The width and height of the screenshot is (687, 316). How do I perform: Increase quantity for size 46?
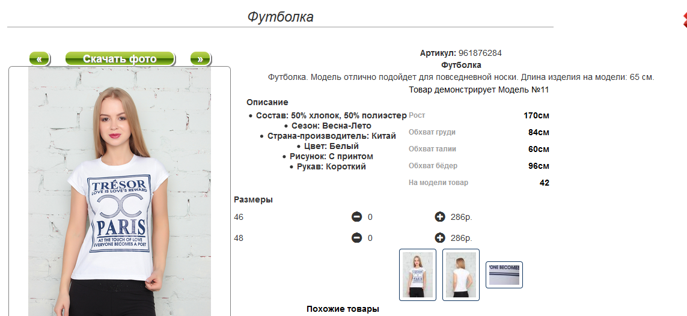click(440, 217)
